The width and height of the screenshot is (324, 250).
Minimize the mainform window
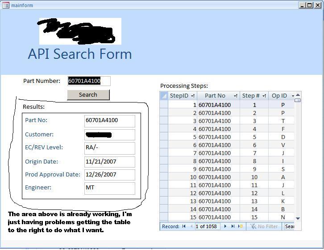click(302, 5)
